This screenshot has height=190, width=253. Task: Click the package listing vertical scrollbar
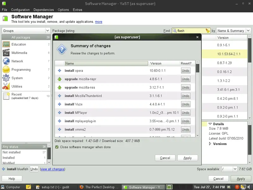click(x=250, y=77)
